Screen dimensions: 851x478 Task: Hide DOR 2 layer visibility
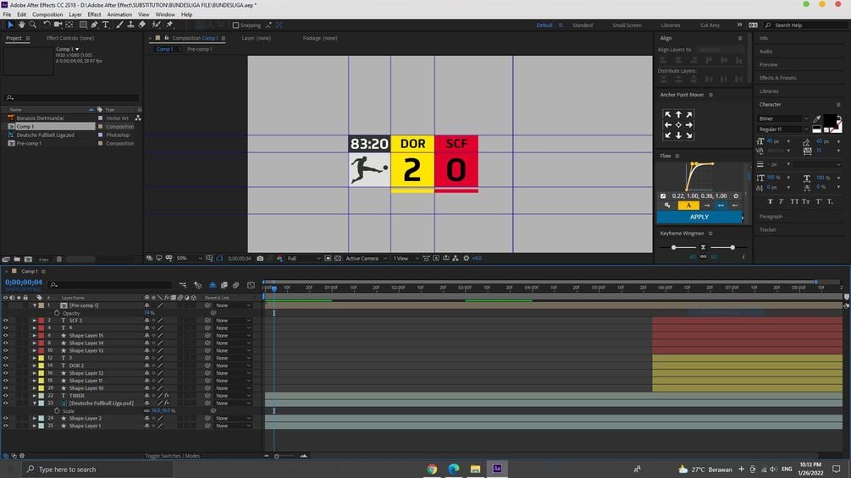(5, 365)
